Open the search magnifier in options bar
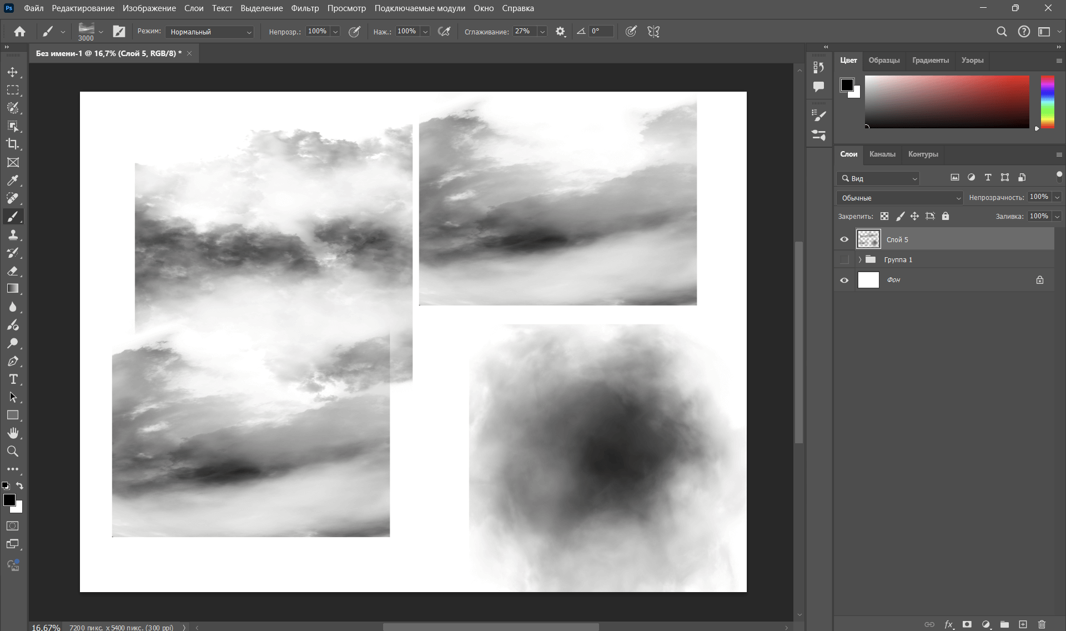 1002,32
